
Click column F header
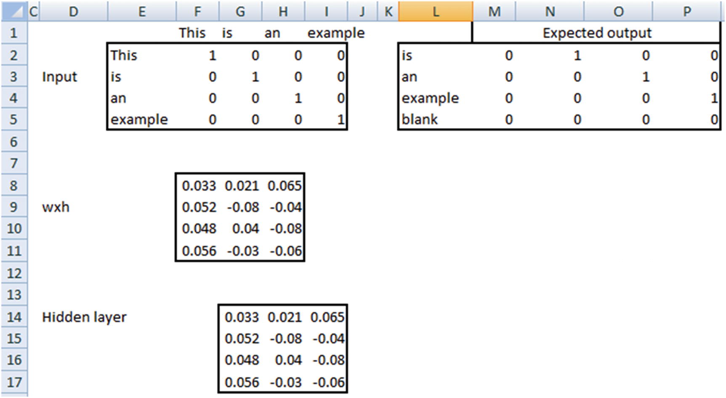tap(197, 11)
